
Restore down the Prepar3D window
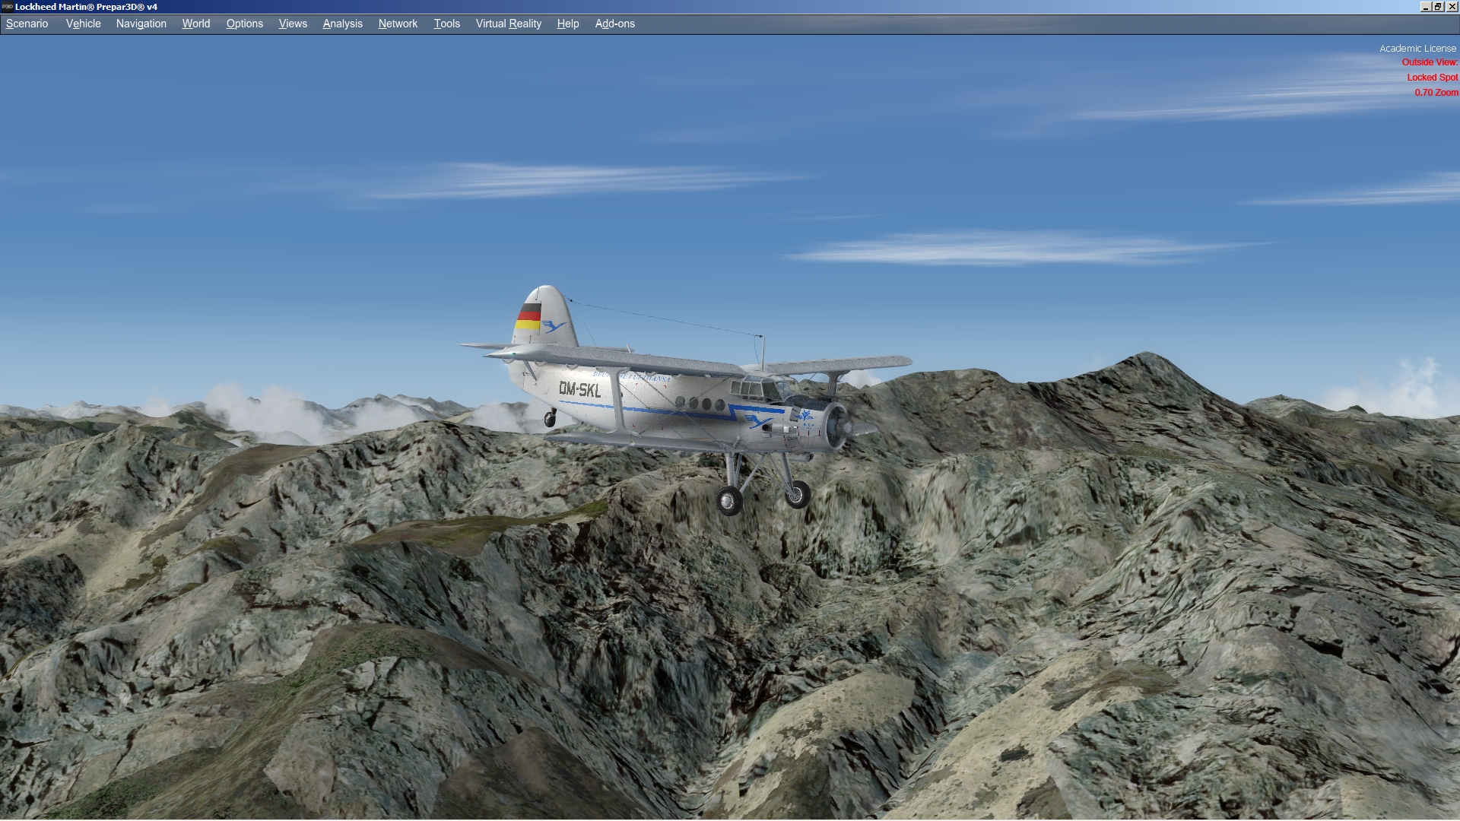[x=1438, y=6]
